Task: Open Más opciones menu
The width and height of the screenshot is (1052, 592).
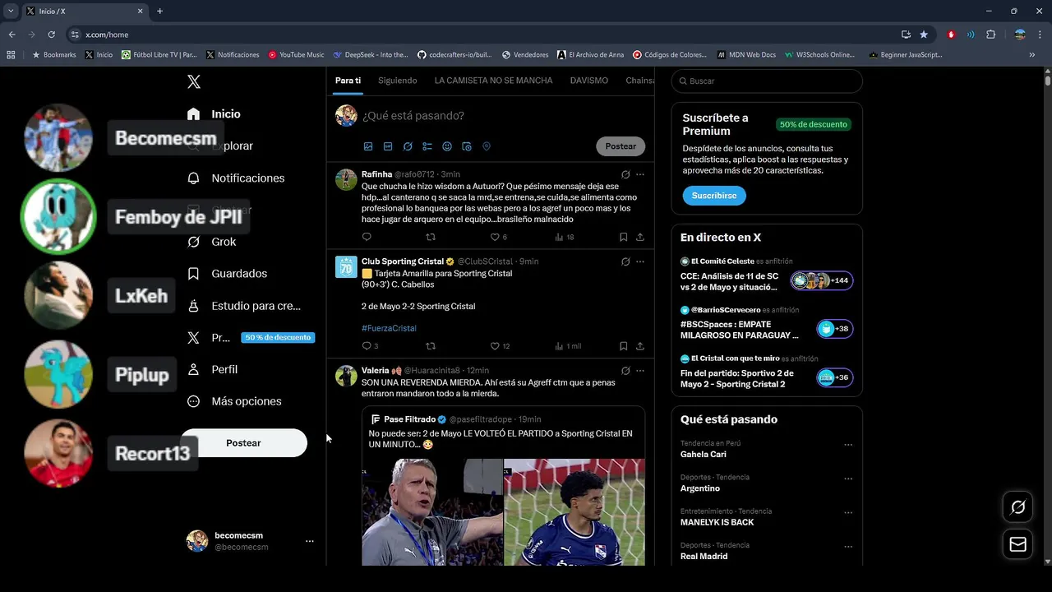Action: coord(234,401)
